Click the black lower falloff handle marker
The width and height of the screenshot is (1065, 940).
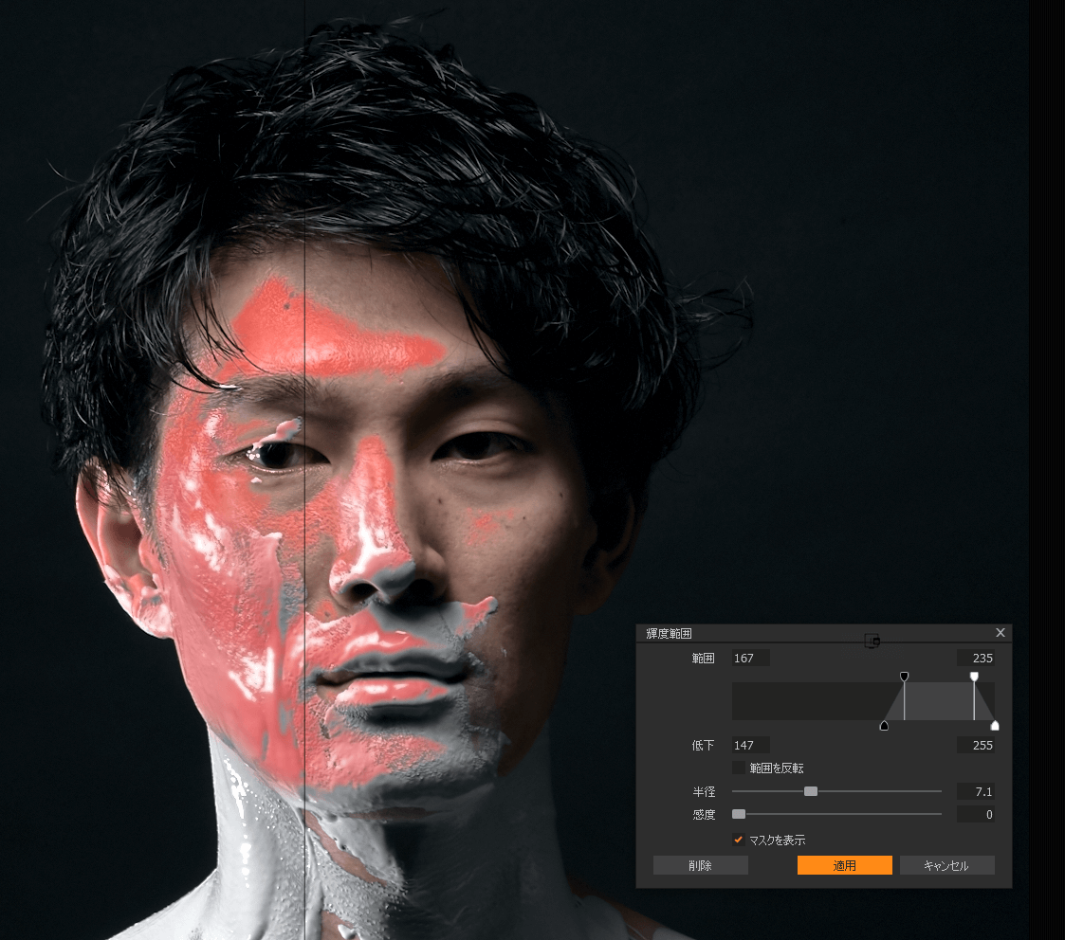884,726
